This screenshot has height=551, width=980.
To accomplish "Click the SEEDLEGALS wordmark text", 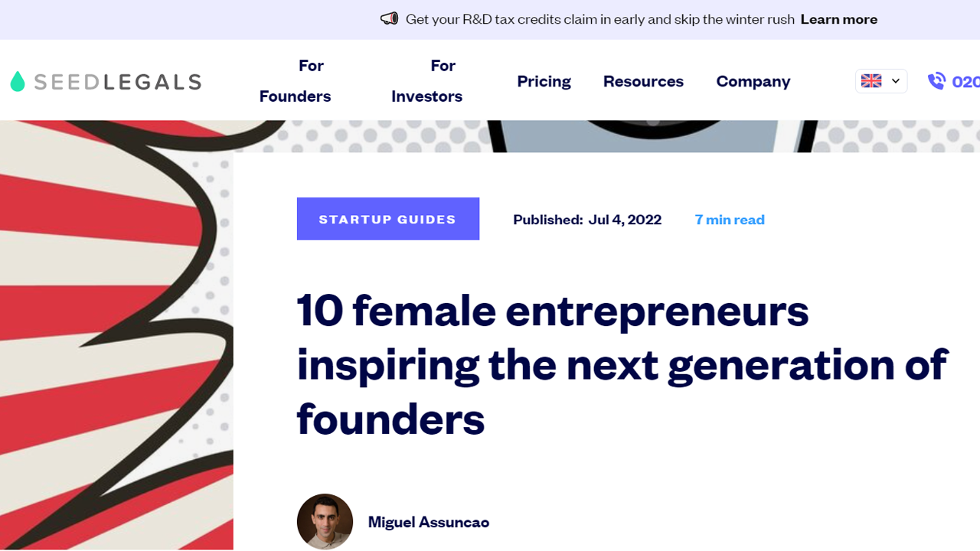I will [118, 82].
